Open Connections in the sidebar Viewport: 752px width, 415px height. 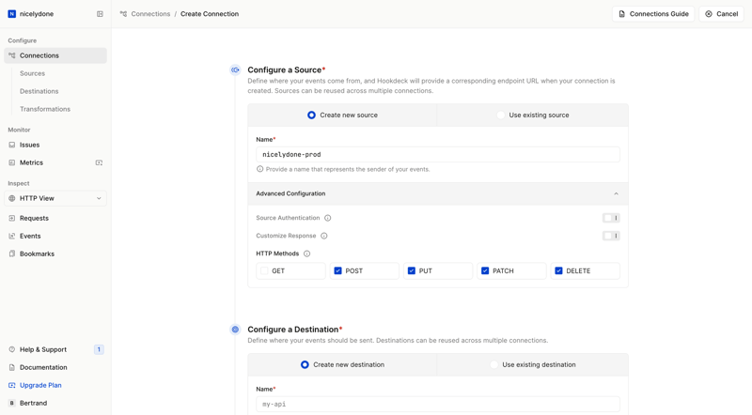pyautogui.click(x=55, y=55)
